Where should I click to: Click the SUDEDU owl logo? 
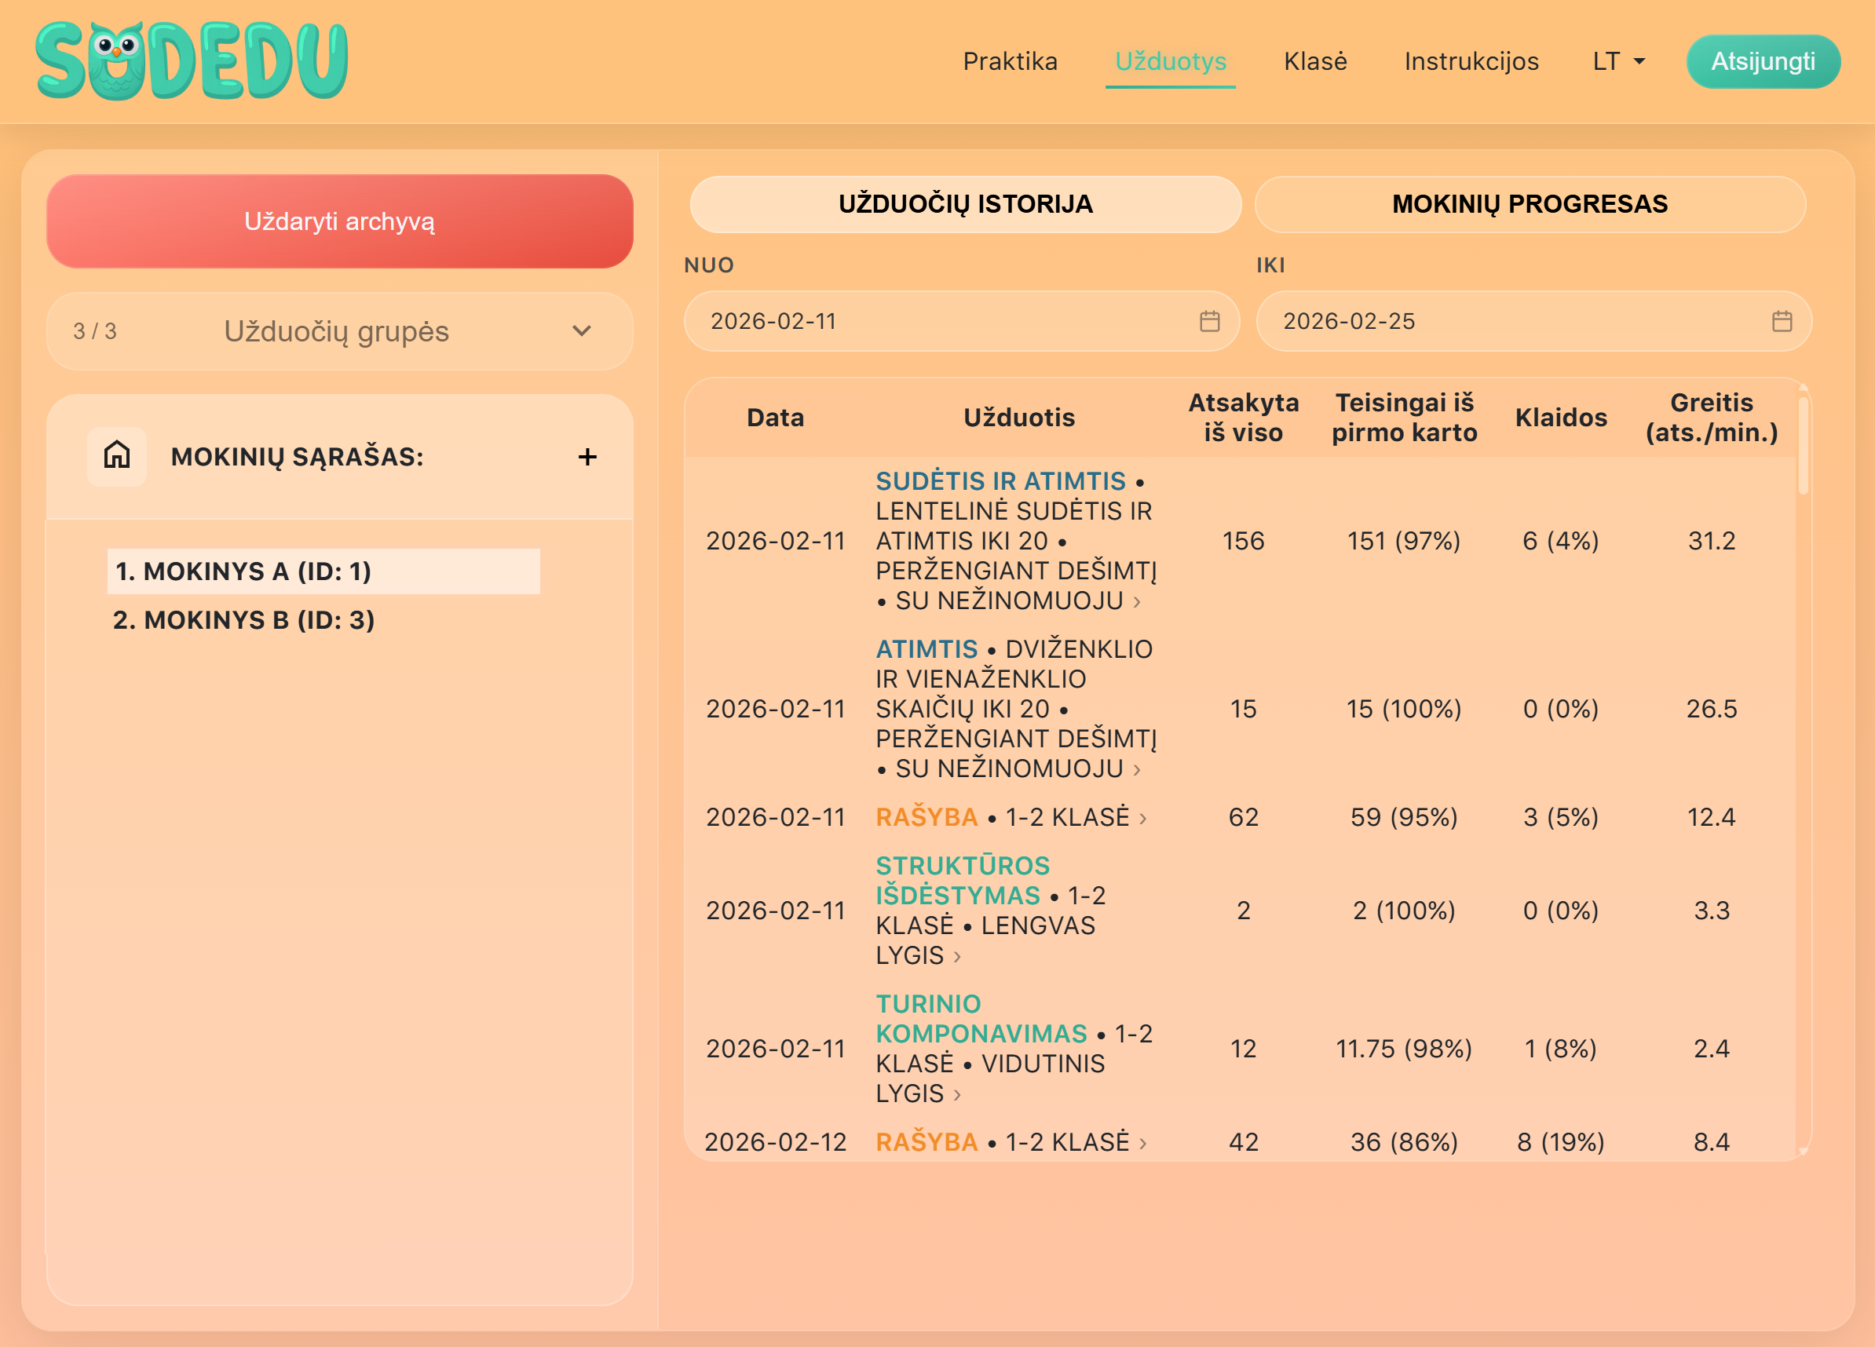pyautogui.click(x=192, y=61)
